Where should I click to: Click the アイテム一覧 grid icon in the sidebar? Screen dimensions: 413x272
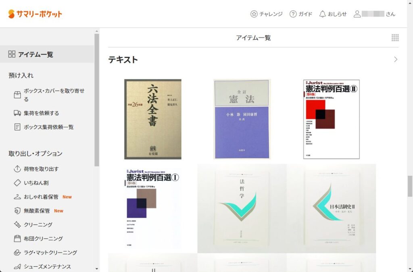tap(12, 54)
